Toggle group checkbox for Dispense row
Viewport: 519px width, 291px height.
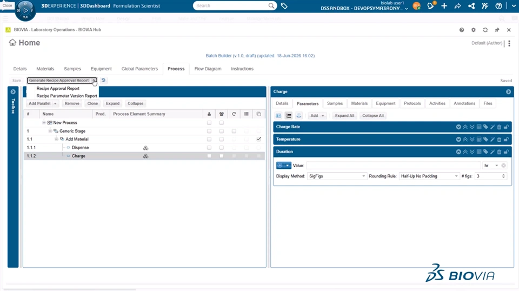222,148
